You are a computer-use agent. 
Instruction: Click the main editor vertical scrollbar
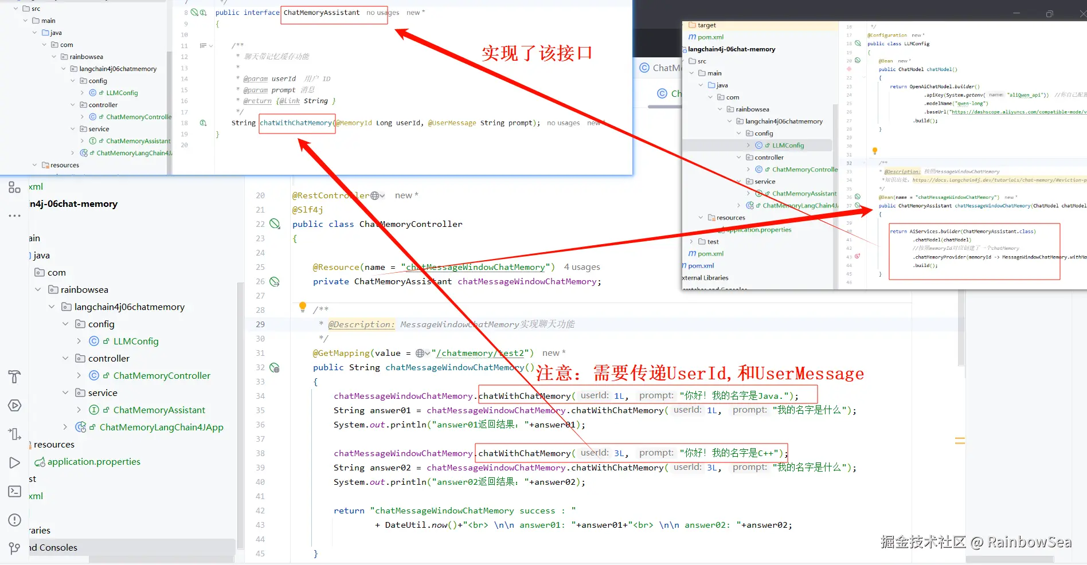pyautogui.click(x=961, y=328)
